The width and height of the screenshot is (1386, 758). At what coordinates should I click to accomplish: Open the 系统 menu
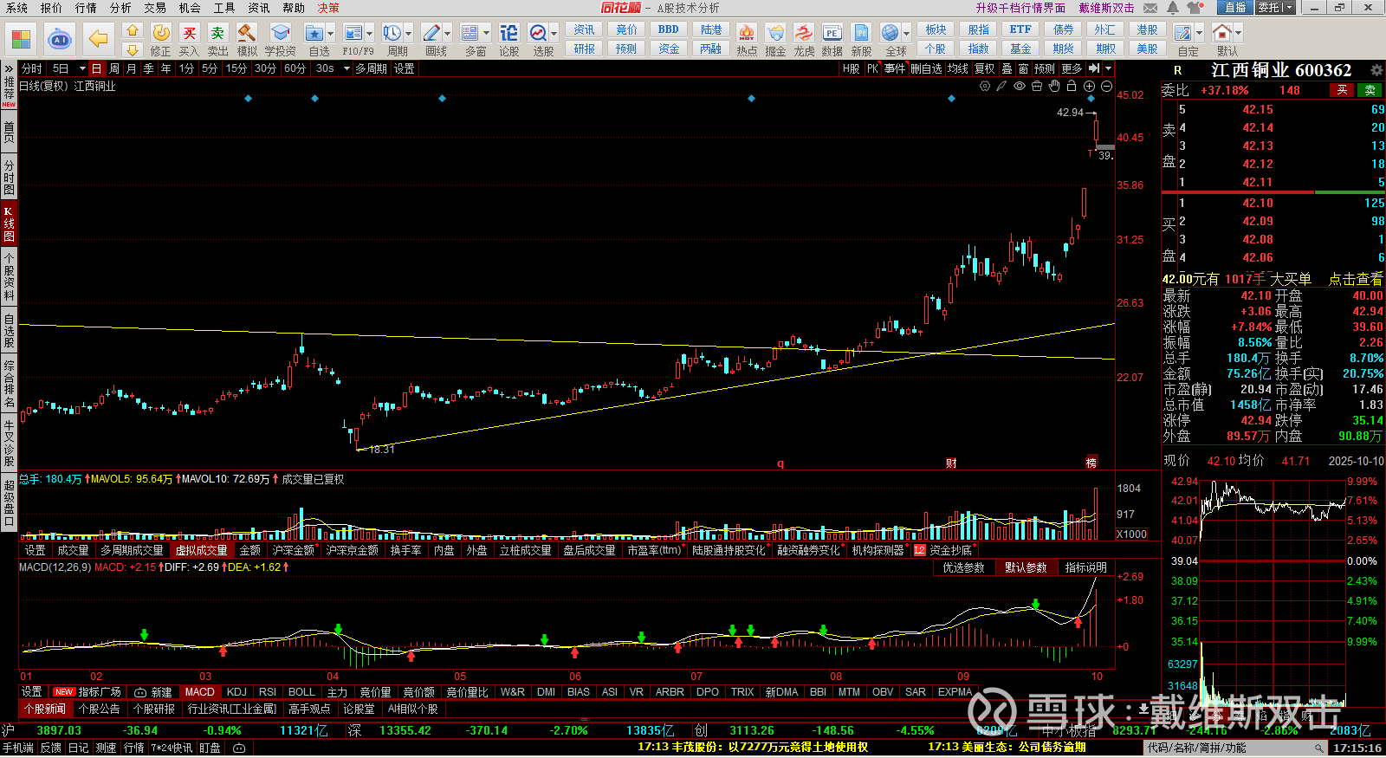[x=16, y=8]
